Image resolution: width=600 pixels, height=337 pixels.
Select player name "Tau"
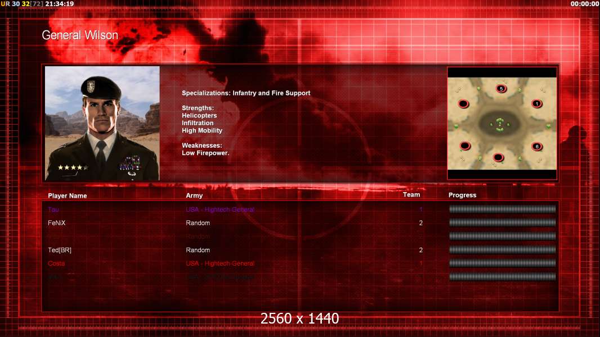pos(53,209)
